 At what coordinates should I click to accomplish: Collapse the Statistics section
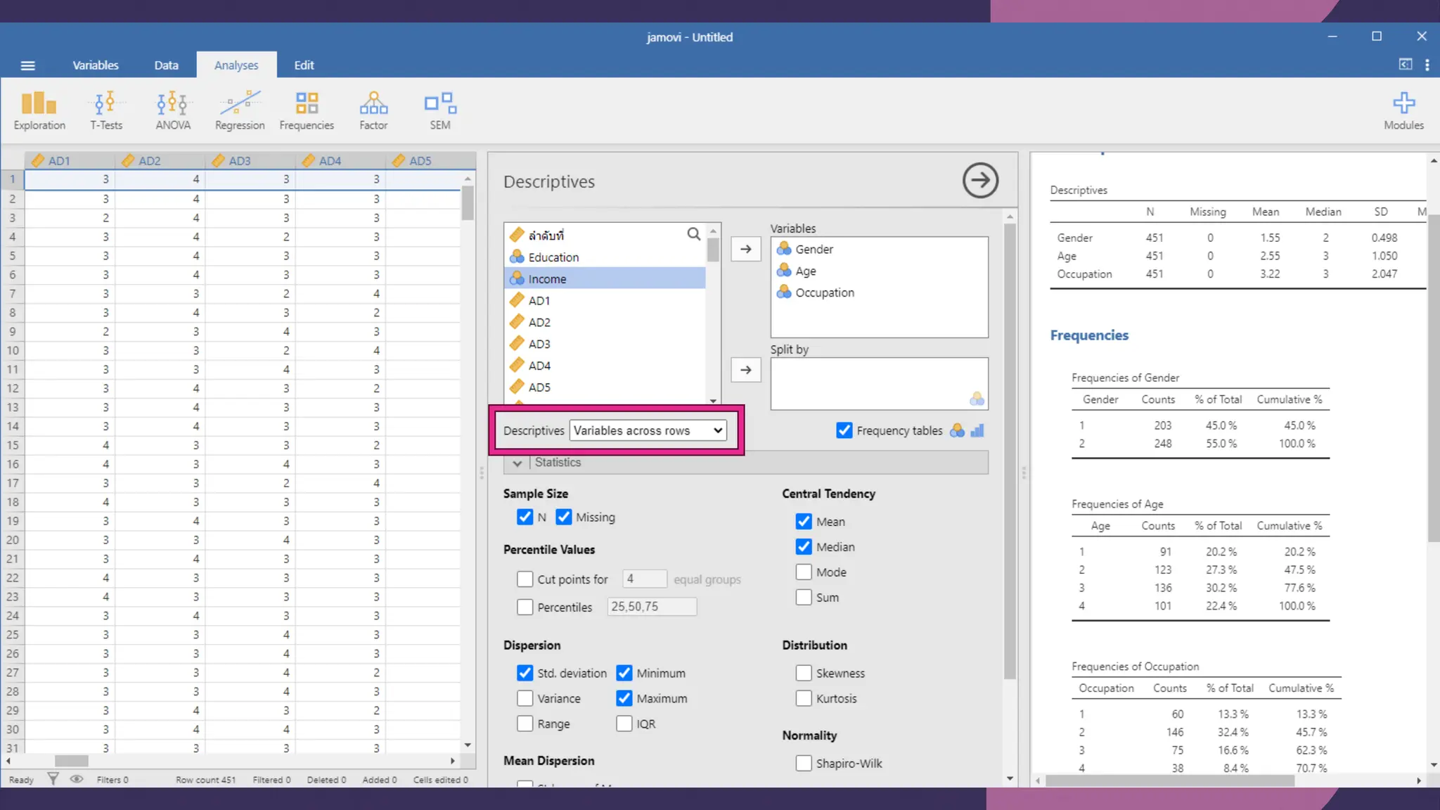coord(517,463)
